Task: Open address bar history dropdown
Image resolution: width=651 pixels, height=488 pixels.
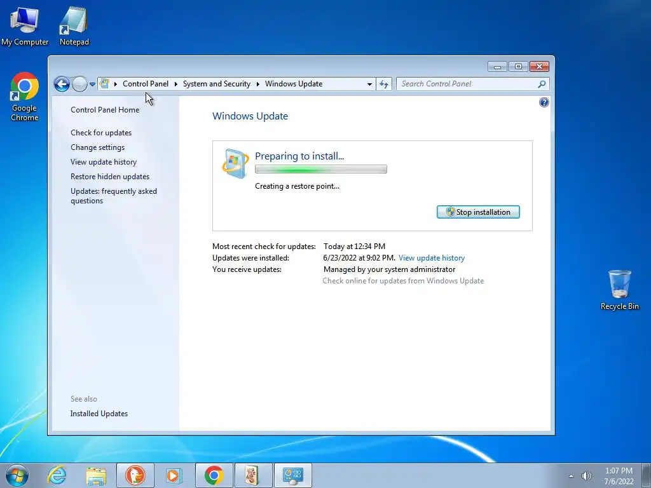Action: (369, 84)
